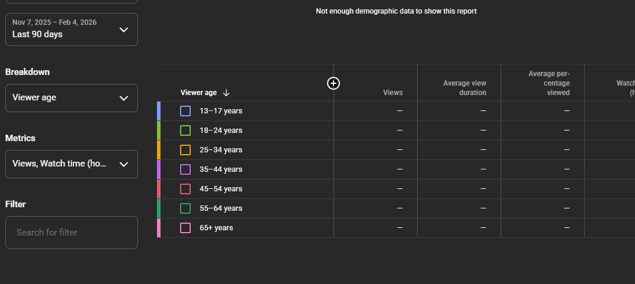Expand the Viewer age breakdown dropdown

point(71,98)
